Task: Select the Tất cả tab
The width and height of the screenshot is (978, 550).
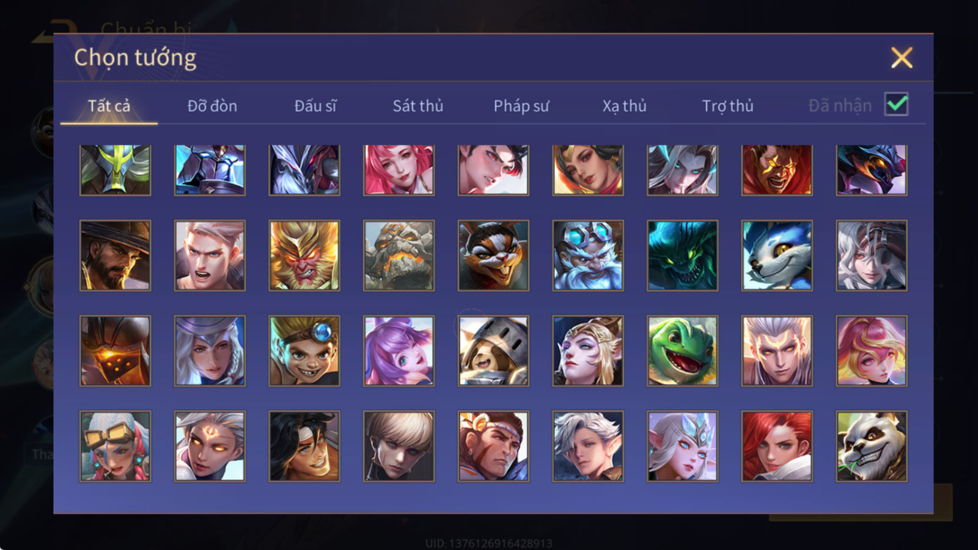Action: 109,106
